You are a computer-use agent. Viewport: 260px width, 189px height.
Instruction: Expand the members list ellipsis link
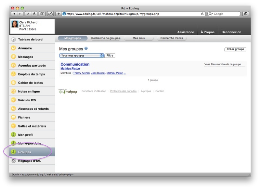[124, 73]
